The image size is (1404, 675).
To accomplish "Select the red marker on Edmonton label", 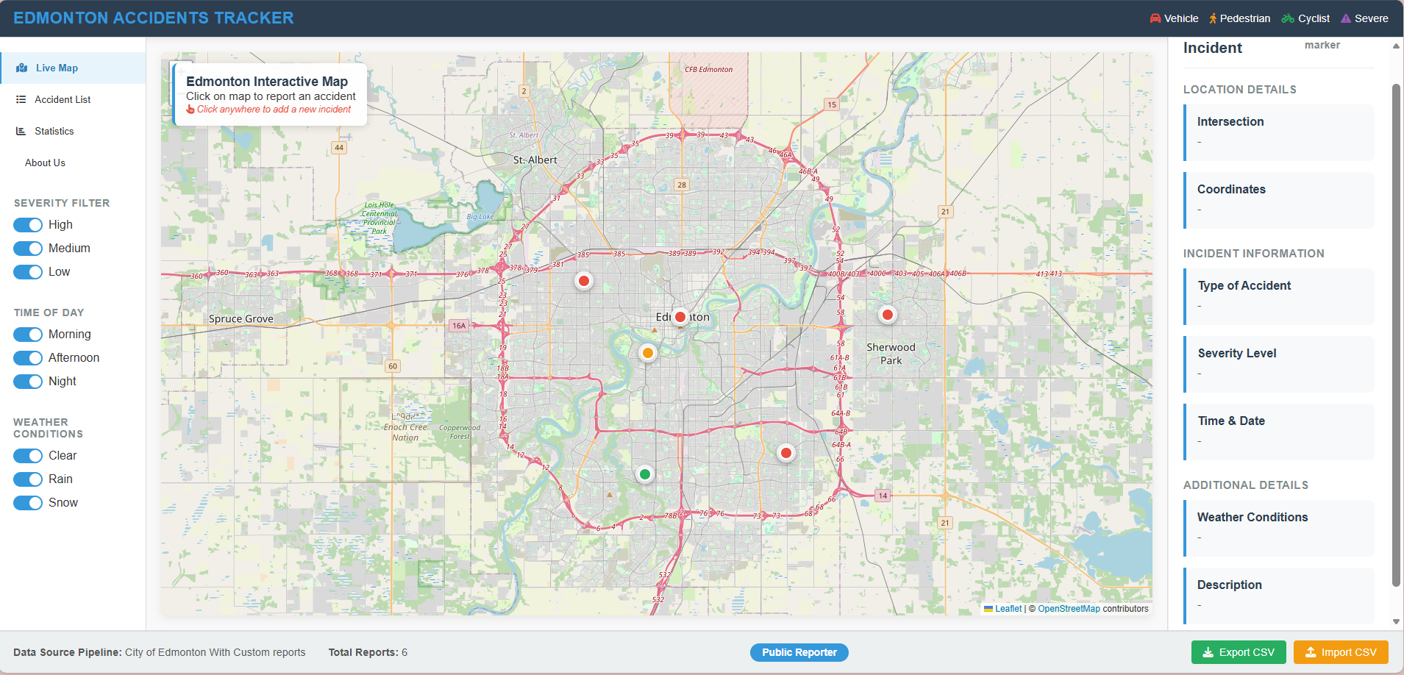I will click(x=680, y=317).
